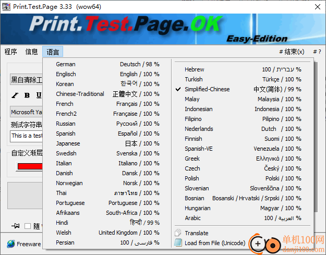Select German language
The image size is (326, 255).
107,64
